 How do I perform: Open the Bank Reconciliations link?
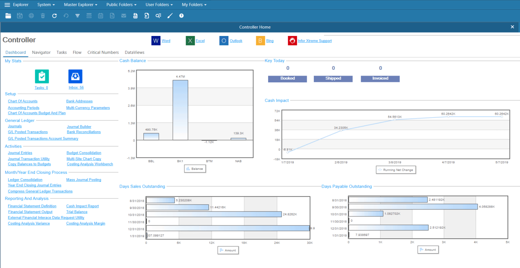click(84, 132)
